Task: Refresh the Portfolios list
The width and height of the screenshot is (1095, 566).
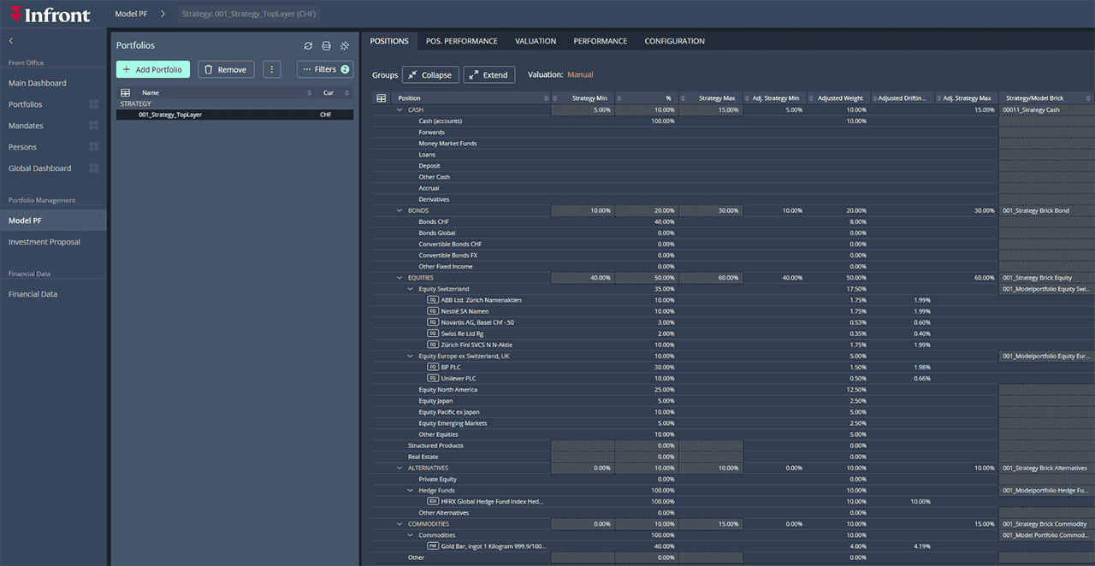Action: tap(308, 46)
